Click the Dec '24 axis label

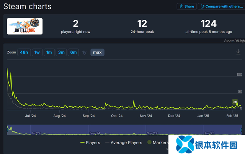[174, 116]
